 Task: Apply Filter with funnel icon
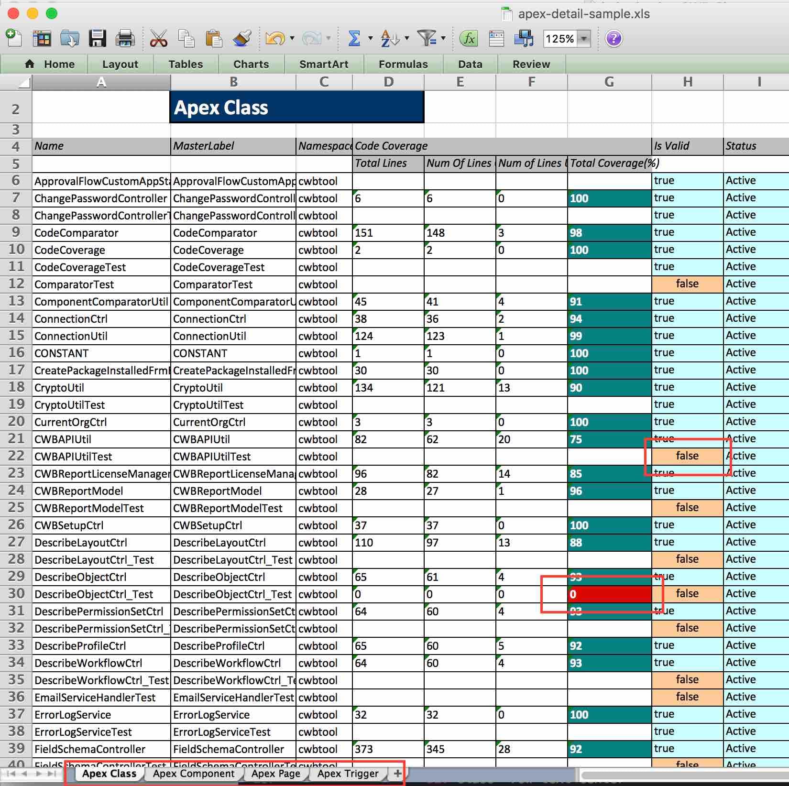(x=427, y=38)
